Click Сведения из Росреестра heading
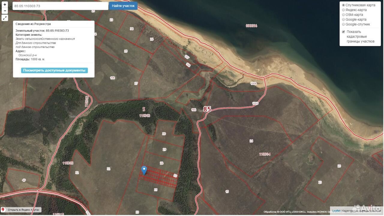 coord(33,24)
